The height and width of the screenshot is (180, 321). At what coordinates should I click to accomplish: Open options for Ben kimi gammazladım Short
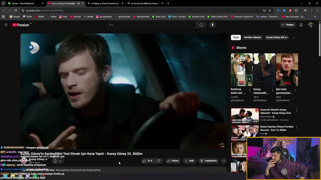tap(295, 90)
